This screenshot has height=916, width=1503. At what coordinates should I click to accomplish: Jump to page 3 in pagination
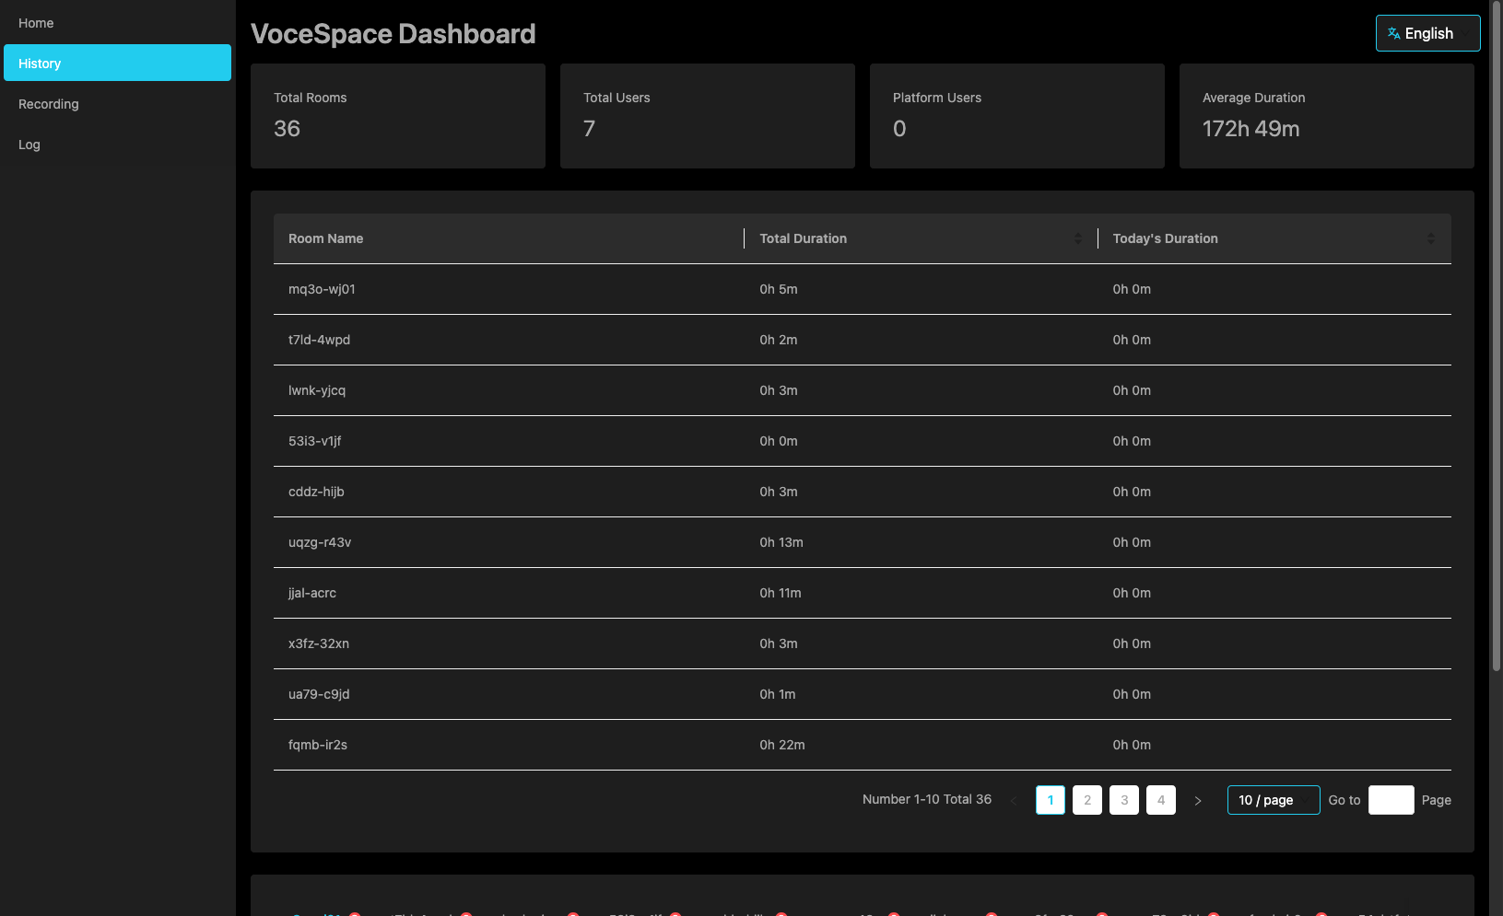tap(1124, 800)
